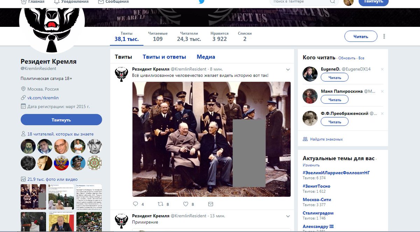Open known-follower avatar with Russian flag emblem
The image size is (420, 232).
pos(61,163)
